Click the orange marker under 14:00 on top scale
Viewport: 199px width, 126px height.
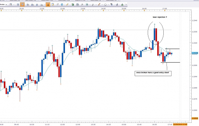click(x=103, y=11)
